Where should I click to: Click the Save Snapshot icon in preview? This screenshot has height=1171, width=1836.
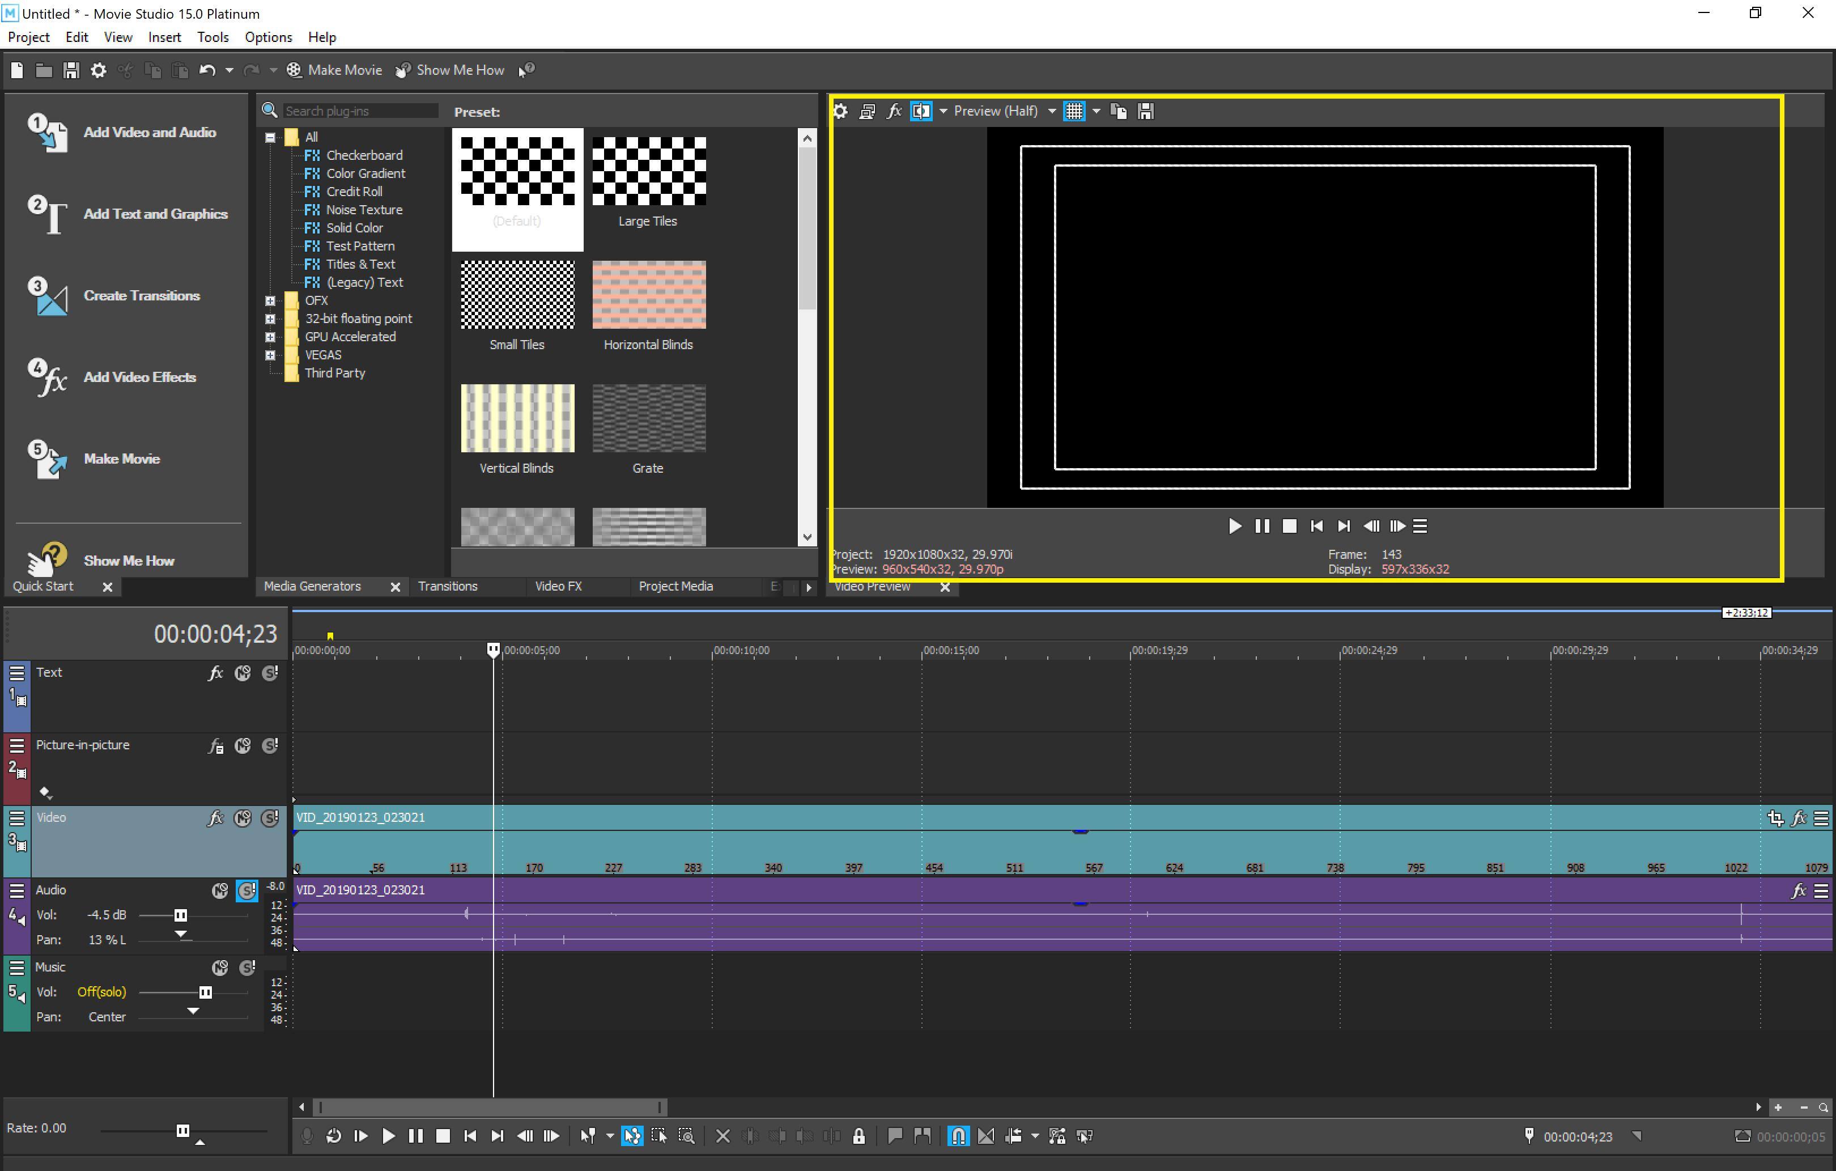[x=1145, y=112]
